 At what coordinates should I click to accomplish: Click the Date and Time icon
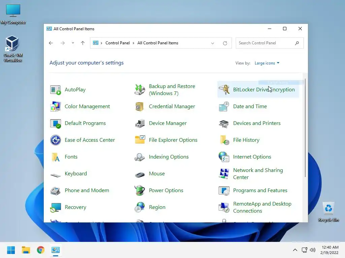pyautogui.click(x=224, y=106)
